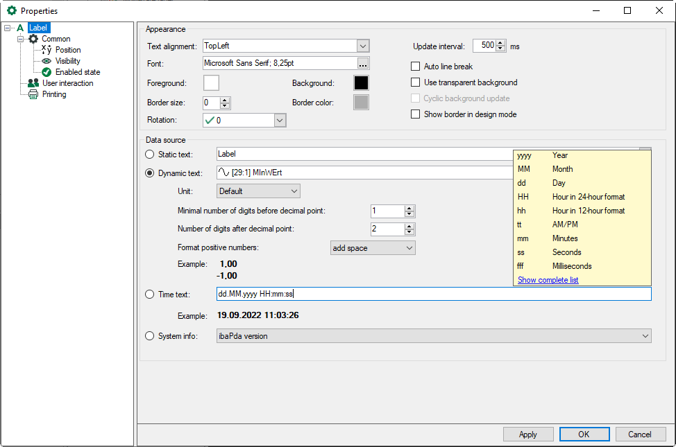Click the Show complete list link

548,280
